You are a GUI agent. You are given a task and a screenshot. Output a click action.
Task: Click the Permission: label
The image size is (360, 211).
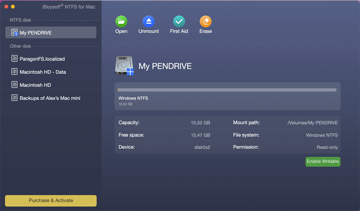[x=246, y=147]
